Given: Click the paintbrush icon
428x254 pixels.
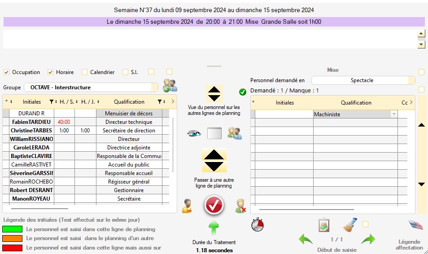Looking at the screenshot, I should (x=350, y=224).
